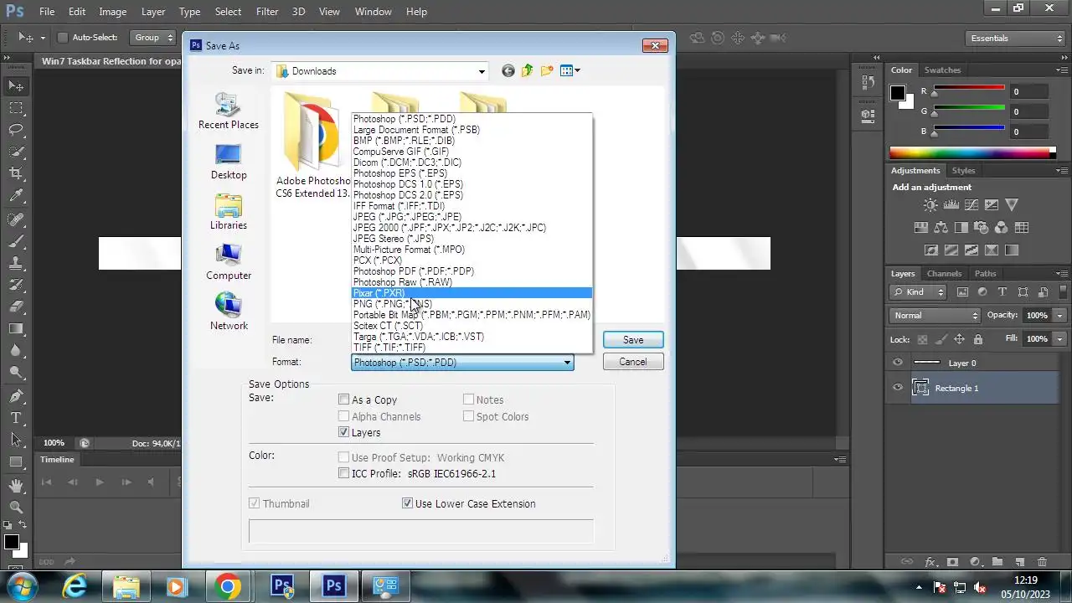Viewport: 1072px width, 603px height.
Task: Select the Eraser tool
Action: click(x=16, y=307)
